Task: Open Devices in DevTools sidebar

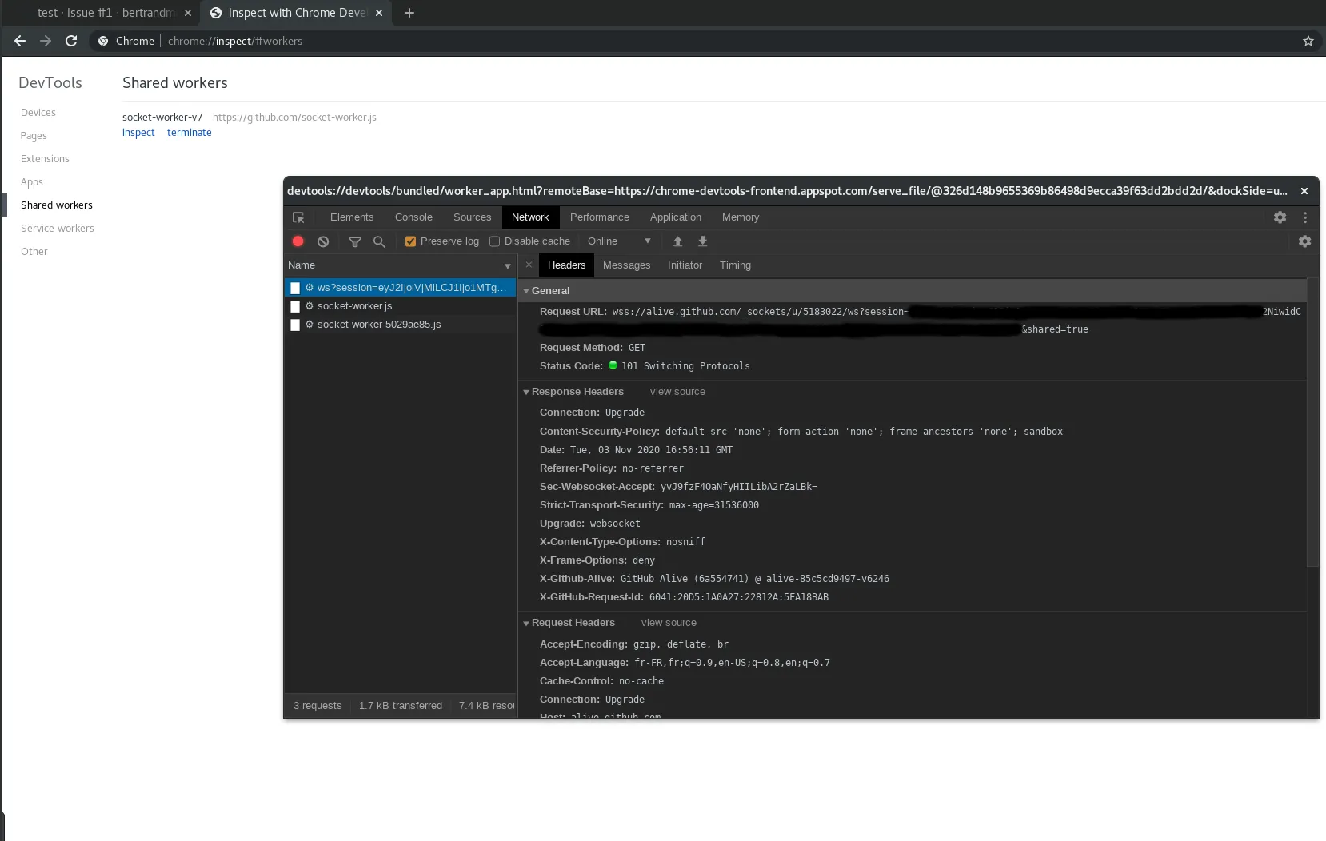Action: pyautogui.click(x=38, y=113)
